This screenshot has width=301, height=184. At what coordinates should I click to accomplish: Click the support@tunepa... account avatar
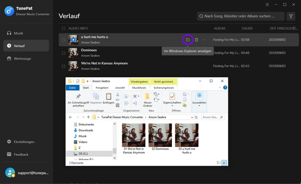pyautogui.click(x=10, y=172)
